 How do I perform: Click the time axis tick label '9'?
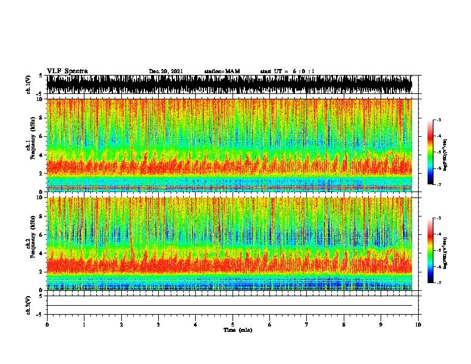click(x=381, y=325)
